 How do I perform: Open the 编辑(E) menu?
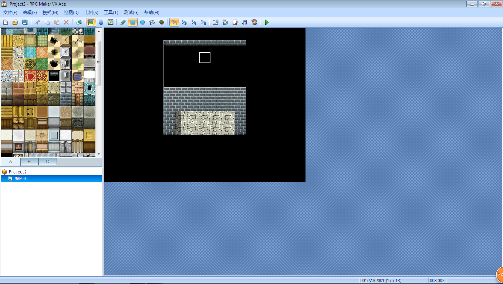pos(30,13)
